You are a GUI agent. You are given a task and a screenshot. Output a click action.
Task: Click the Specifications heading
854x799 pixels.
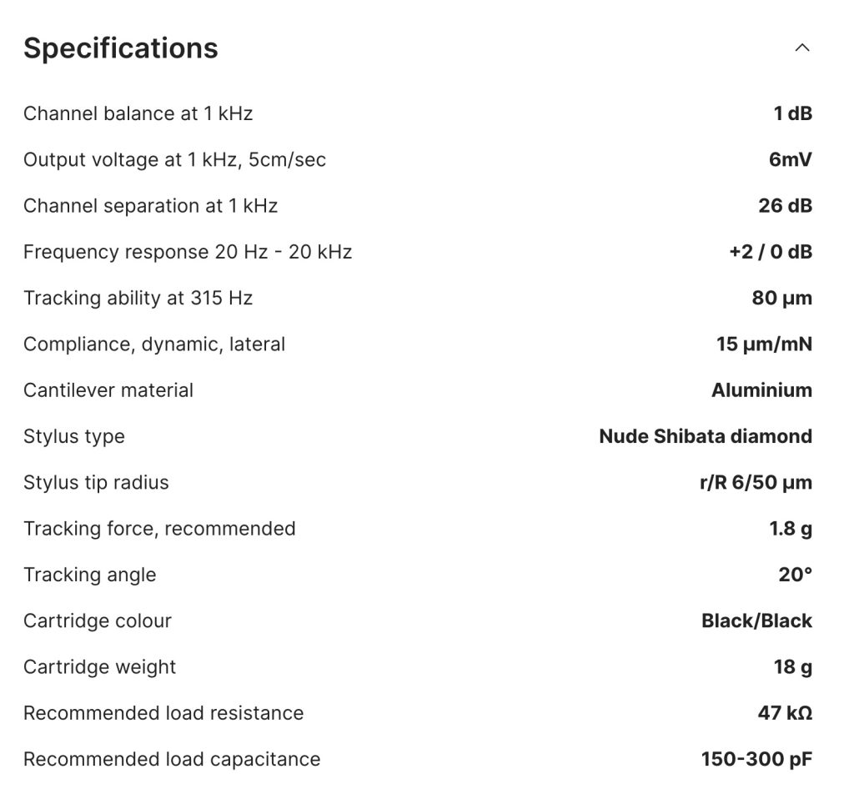[x=120, y=48]
